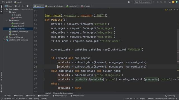Image resolution: width=179 pixels, height=100 pixels.
Task: Click tool window quick access icon bottom-left
Action: (x=2, y=99)
